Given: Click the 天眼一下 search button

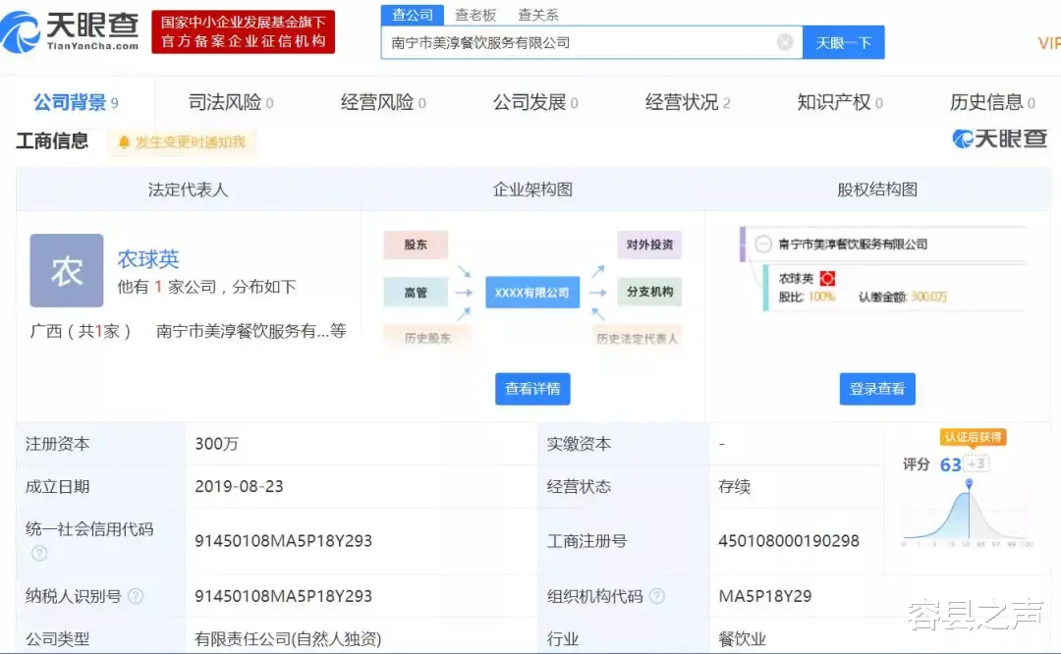Looking at the screenshot, I should point(843,42).
